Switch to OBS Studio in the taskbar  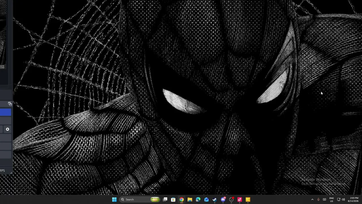tap(231, 199)
